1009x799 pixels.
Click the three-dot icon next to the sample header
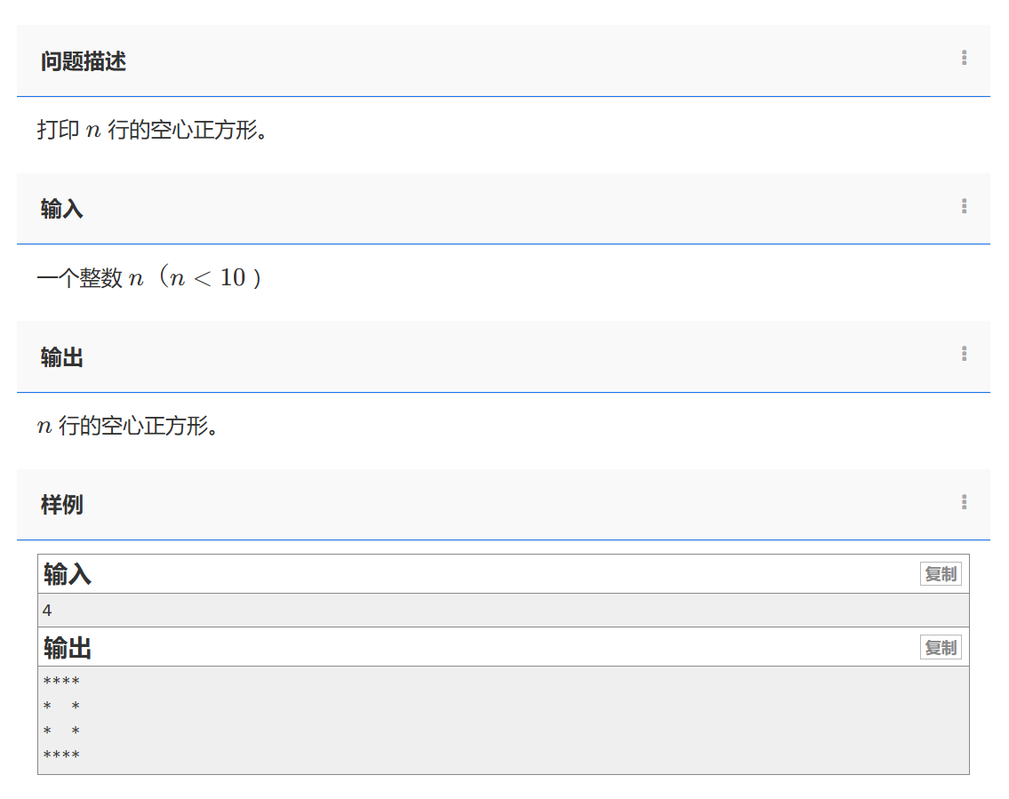[x=964, y=502]
